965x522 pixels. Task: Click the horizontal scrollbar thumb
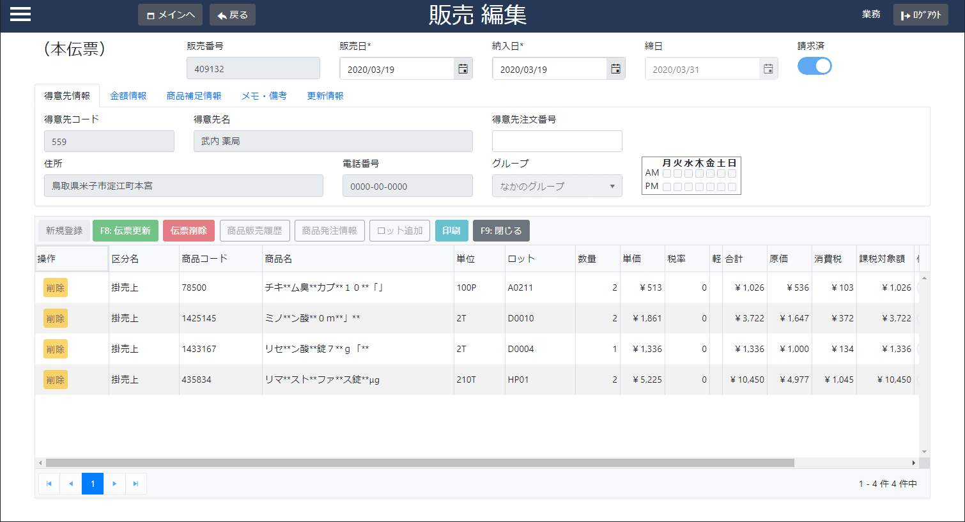click(420, 463)
